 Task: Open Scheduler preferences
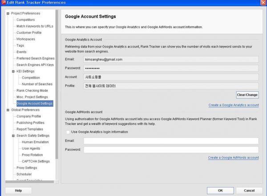[24, 174]
